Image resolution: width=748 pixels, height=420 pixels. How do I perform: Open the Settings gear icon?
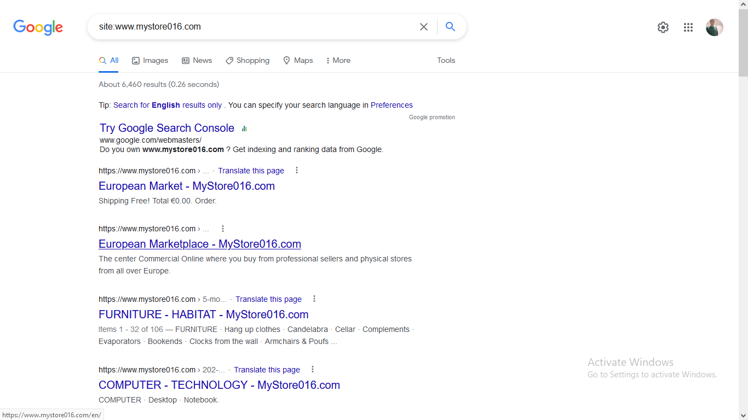pos(663,27)
